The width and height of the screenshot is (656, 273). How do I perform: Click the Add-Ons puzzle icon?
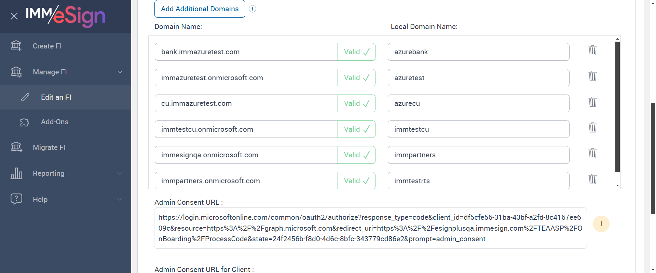tap(25, 122)
